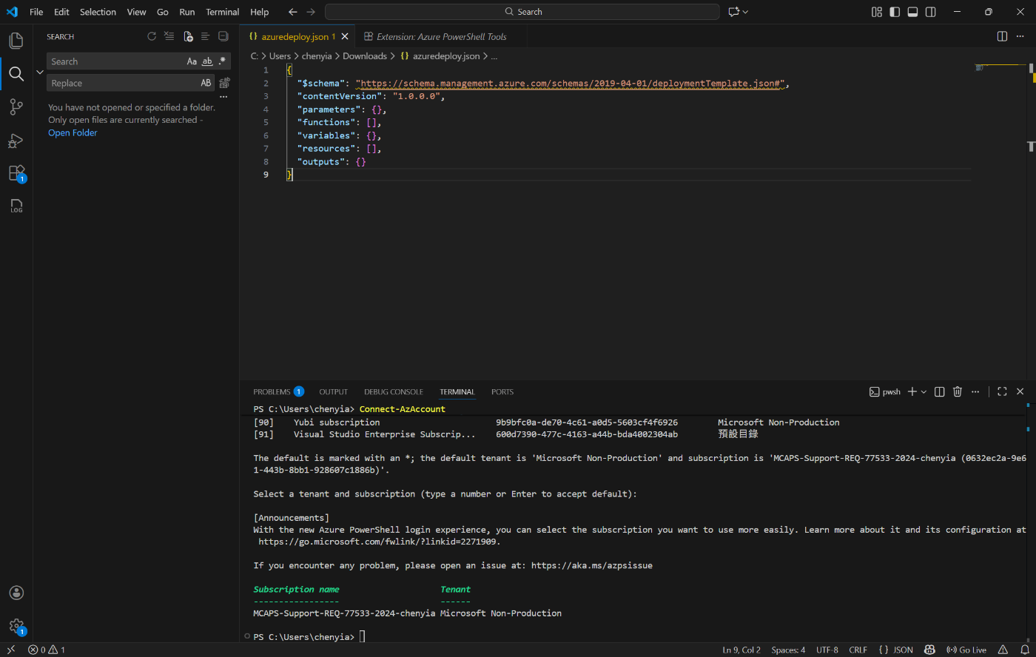
Task: Open the Source Control sidebar icon
Action: coord(16,106)
